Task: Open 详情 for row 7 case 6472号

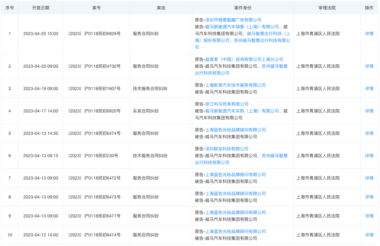Action: pos(369,178)
